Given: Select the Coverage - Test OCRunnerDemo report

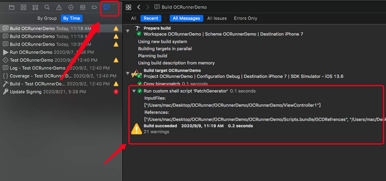Looking at the screenshot, I should tap(61, 76).
